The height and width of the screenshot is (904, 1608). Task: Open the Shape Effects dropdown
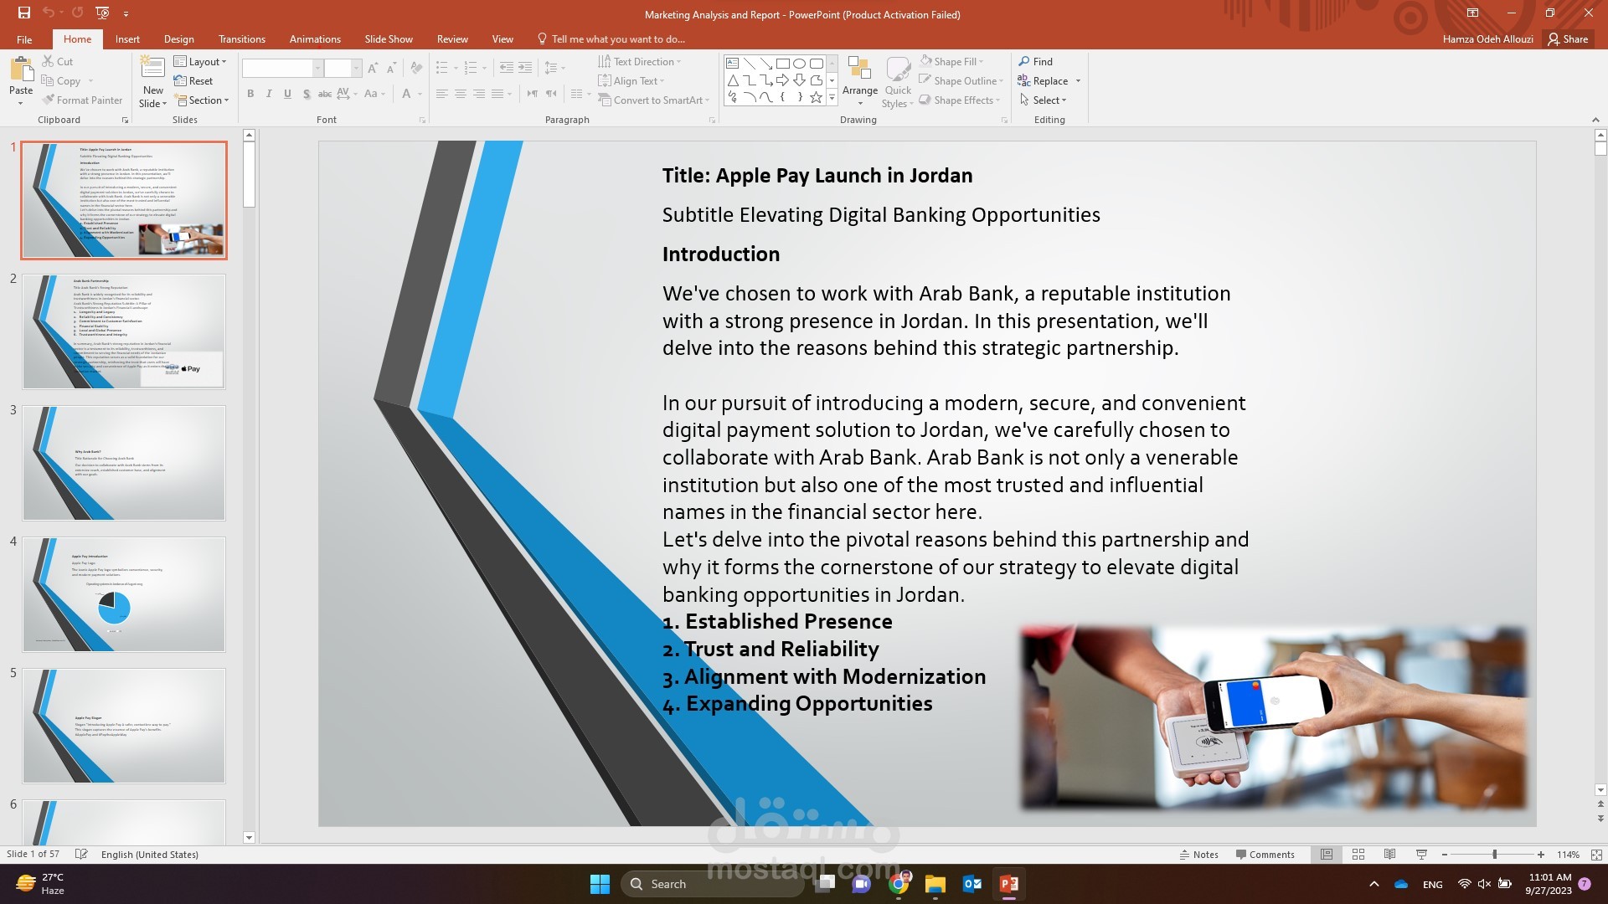pos(960,100)
